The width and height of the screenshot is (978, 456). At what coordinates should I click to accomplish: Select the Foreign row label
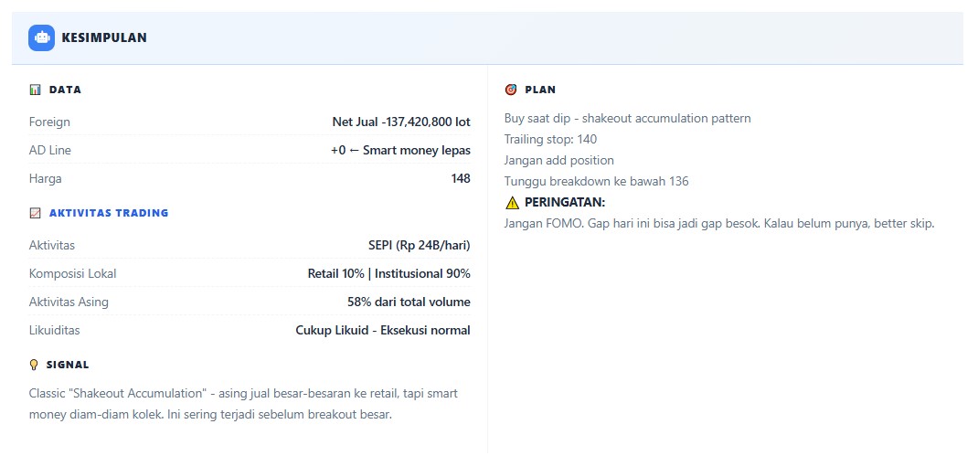pyautogui.click(x=49, y=122)
